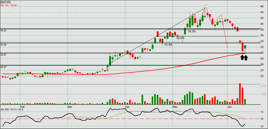268x129 pixels.
Task: Select the F1 peak marker
Action: pos(206,5)
